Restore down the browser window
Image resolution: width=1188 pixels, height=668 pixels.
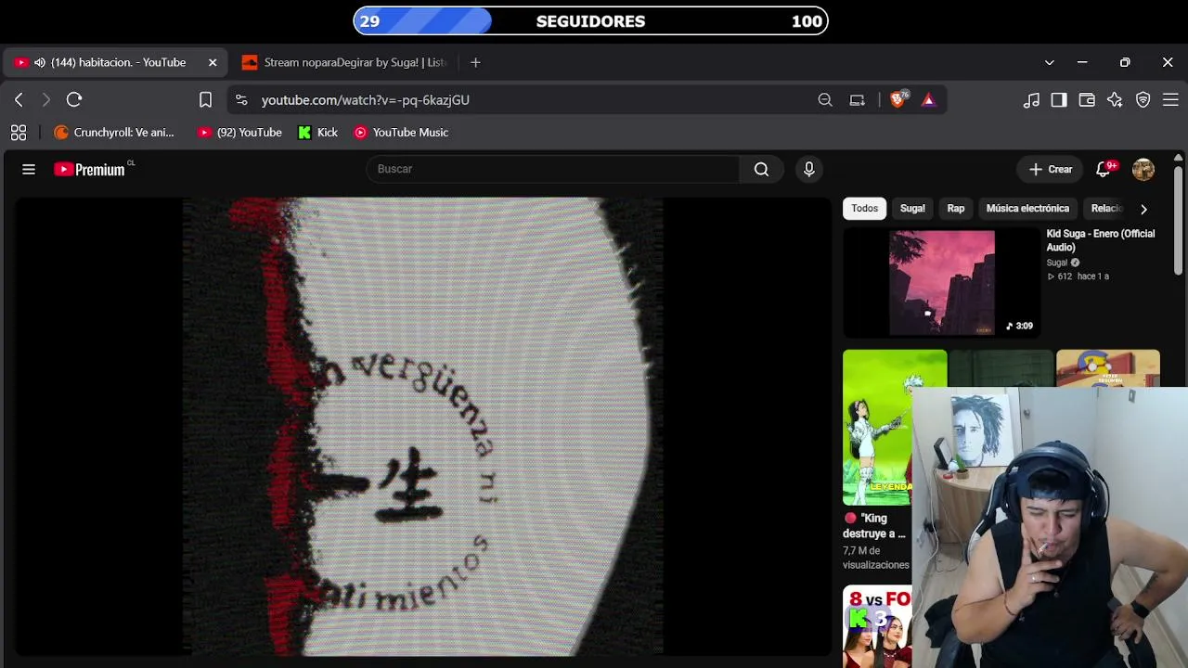tap(1125, 62)
